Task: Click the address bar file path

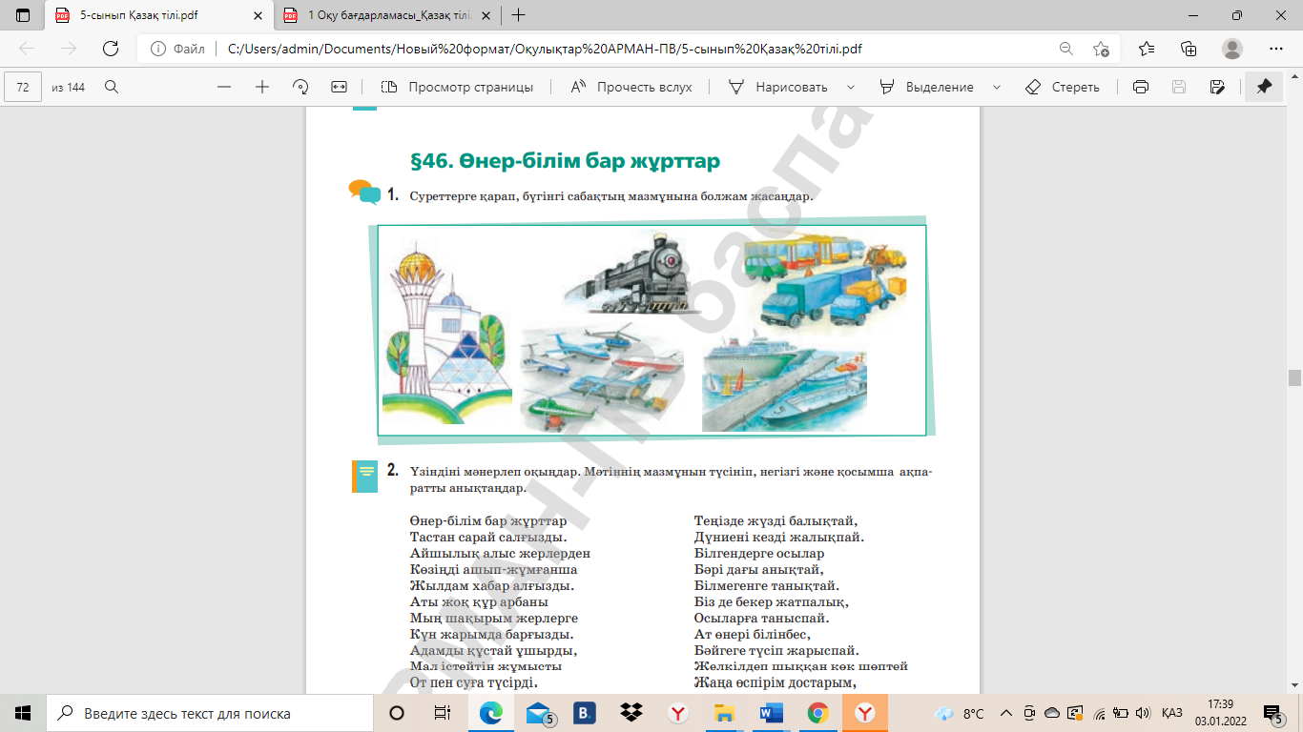Action: tap(545, 49)
